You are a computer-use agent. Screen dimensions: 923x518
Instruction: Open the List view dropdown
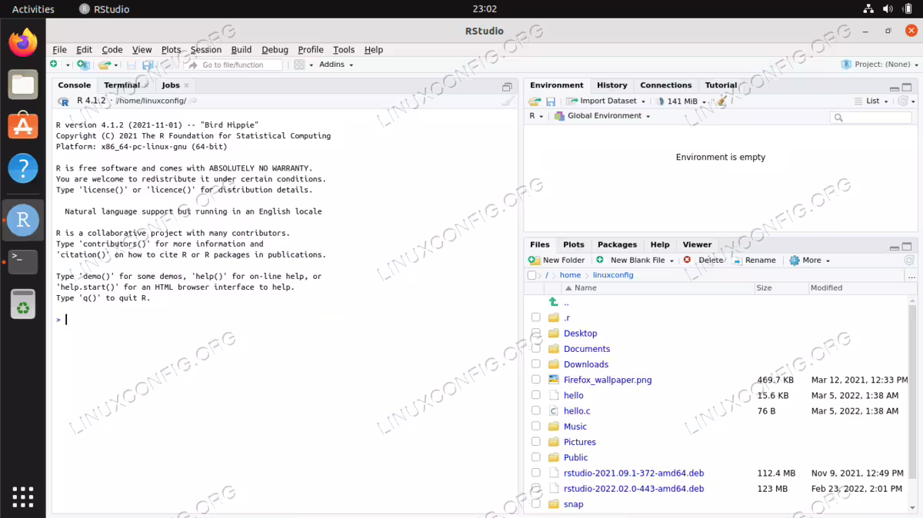click(871, 101)
